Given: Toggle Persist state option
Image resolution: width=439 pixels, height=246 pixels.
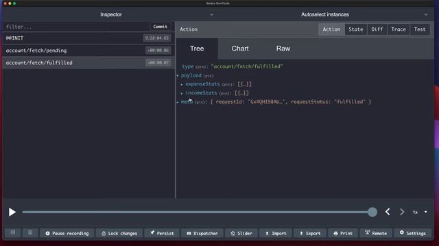Looking at the screenshot, I should click(162, 233).
